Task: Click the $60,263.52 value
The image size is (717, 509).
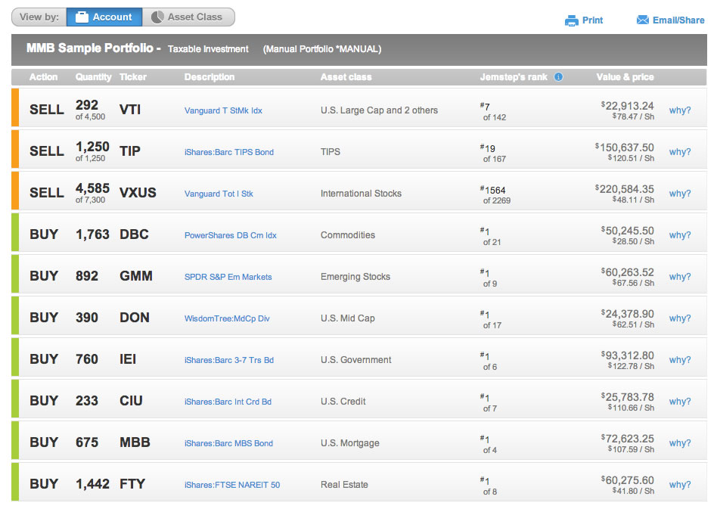Action: point(628,272)
